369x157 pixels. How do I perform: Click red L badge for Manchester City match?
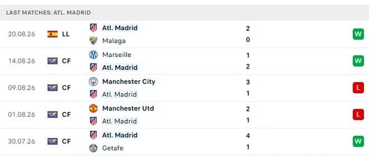tap(358, 88)
